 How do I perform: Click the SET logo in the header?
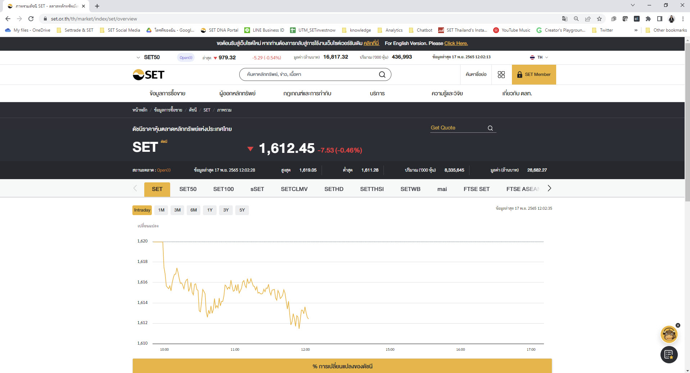tap(149, 74)
